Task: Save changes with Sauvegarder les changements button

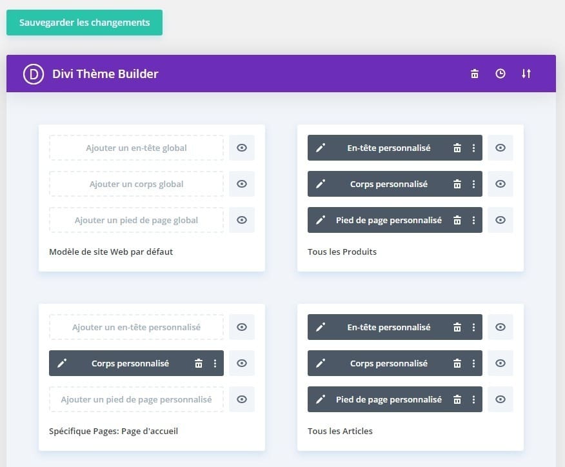Action: 84,23
